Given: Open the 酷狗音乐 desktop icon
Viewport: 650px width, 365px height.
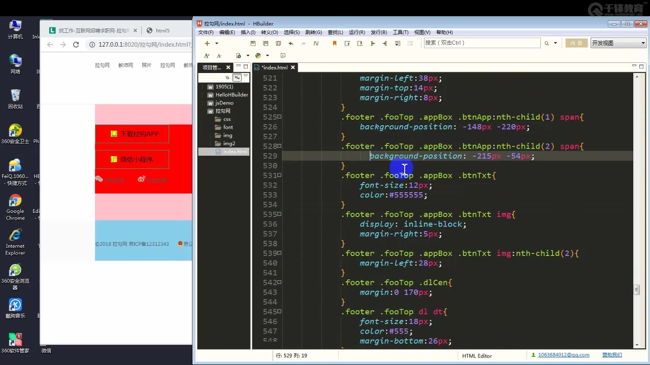Looking at the screenshot, I should pyautogui.click(x=15, y=308).
